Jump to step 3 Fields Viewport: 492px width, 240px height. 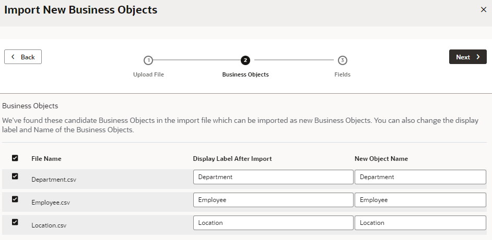pyautogui.click(x=342, y=60)
